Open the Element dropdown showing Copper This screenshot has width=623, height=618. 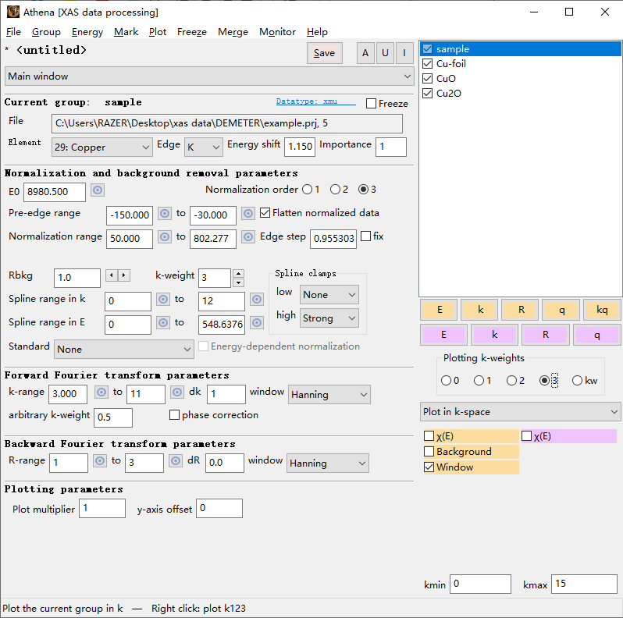(x=102, y=147)
